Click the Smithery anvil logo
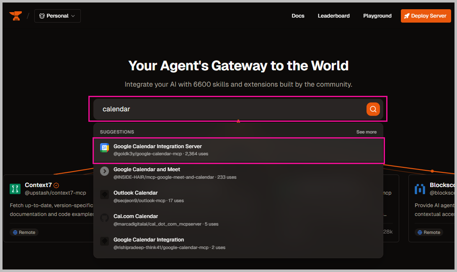The image size is (457, 272). pyautogui.click(x=15, y=16)
